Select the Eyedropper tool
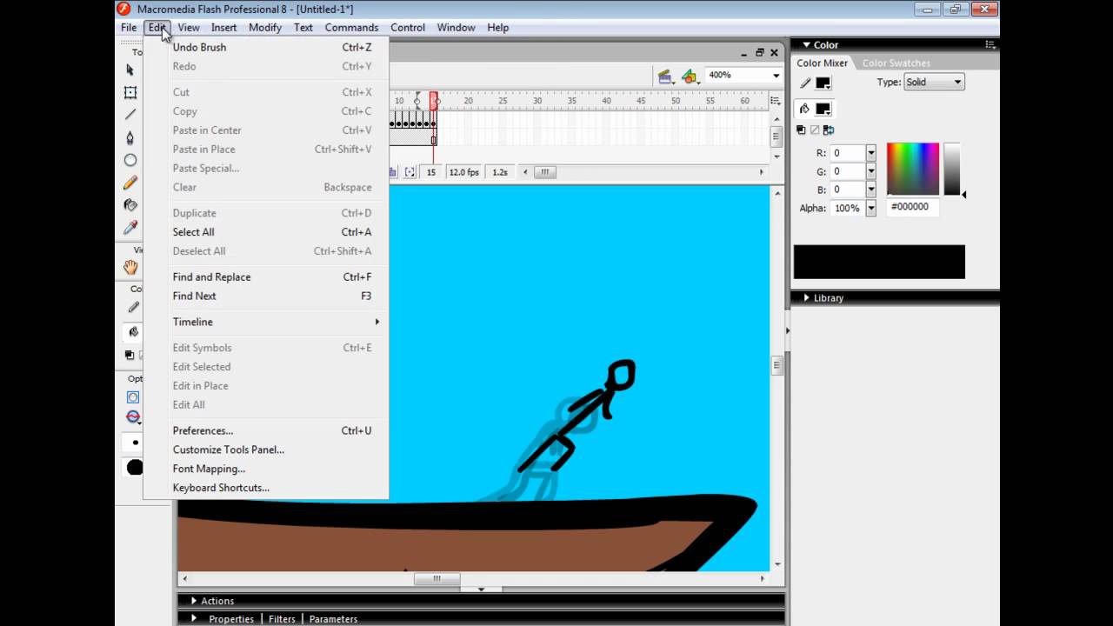The height and width of the screenshot is (626, 1113). 130,228
